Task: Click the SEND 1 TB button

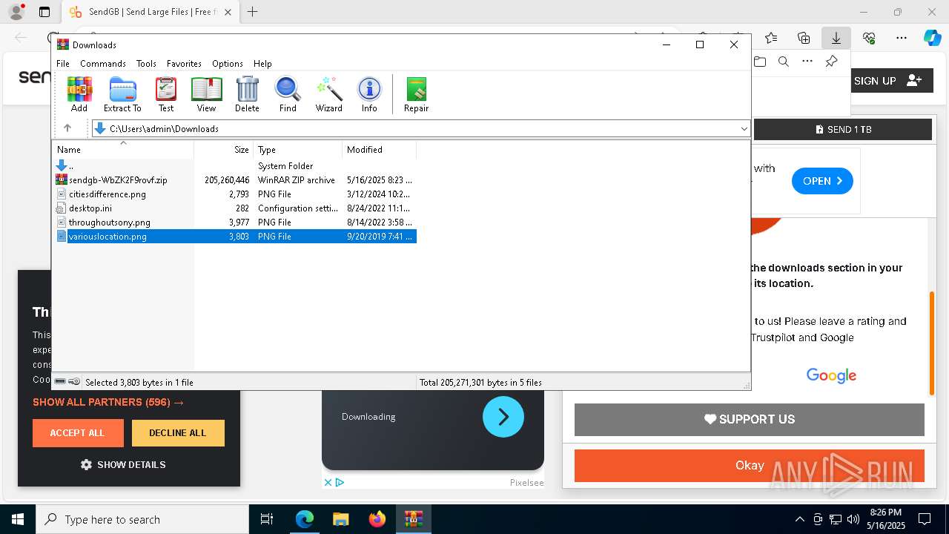Action: 843,129
